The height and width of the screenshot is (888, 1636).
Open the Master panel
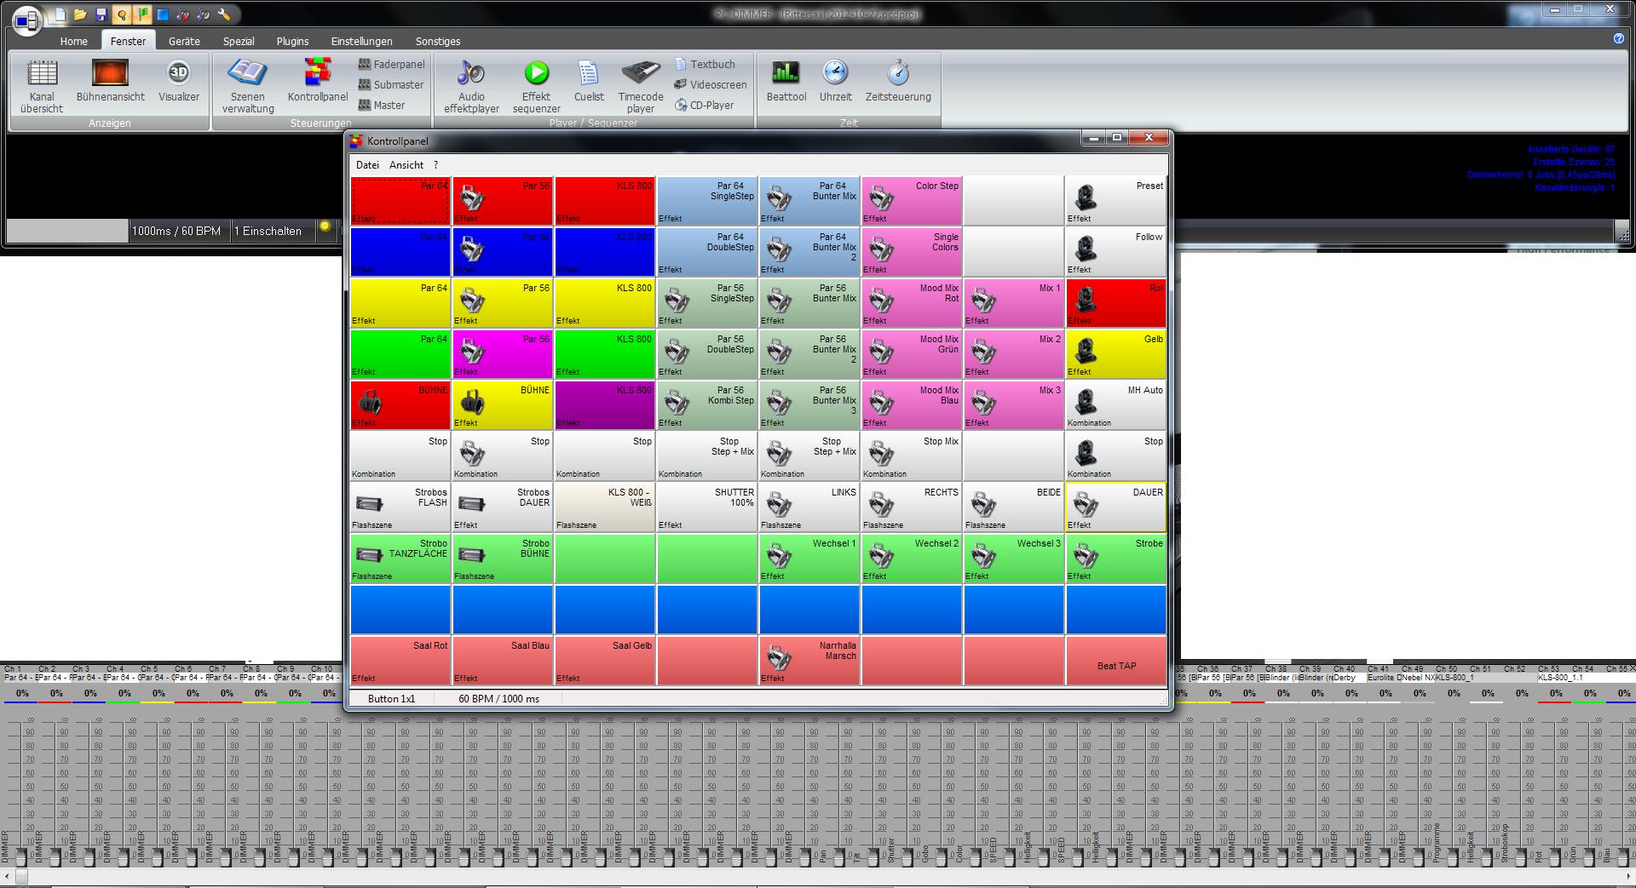(381, 105)
